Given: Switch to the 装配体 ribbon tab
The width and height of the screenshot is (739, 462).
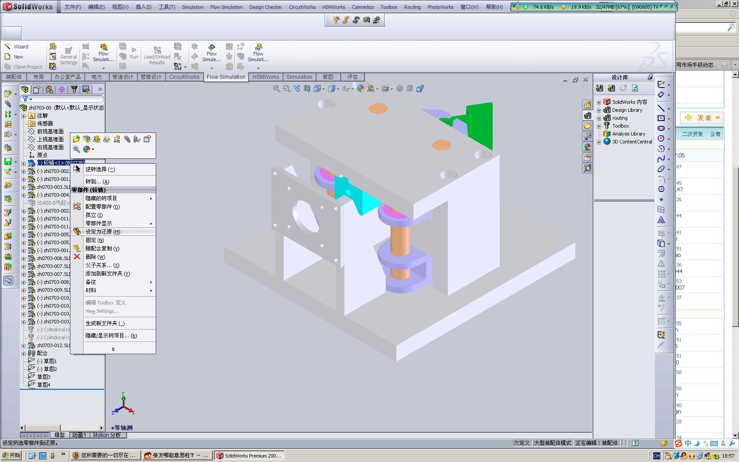Looking at the screenshot, I should tap(14, 77).
